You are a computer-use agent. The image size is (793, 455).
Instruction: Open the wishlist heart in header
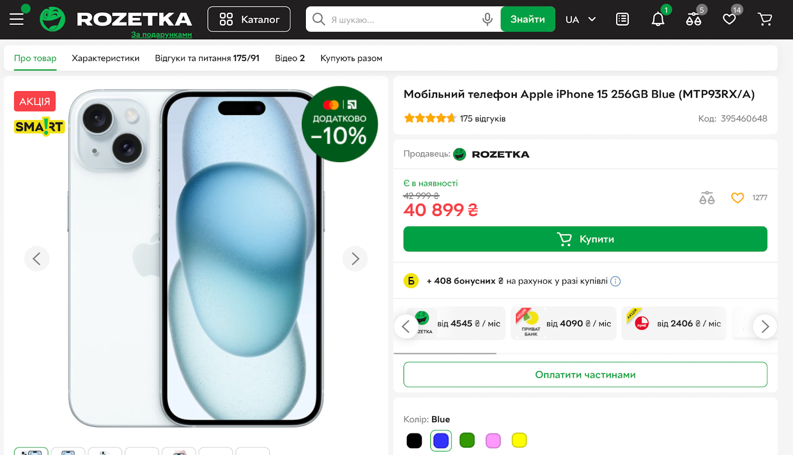pyautogui.click(x=729, y=19)
